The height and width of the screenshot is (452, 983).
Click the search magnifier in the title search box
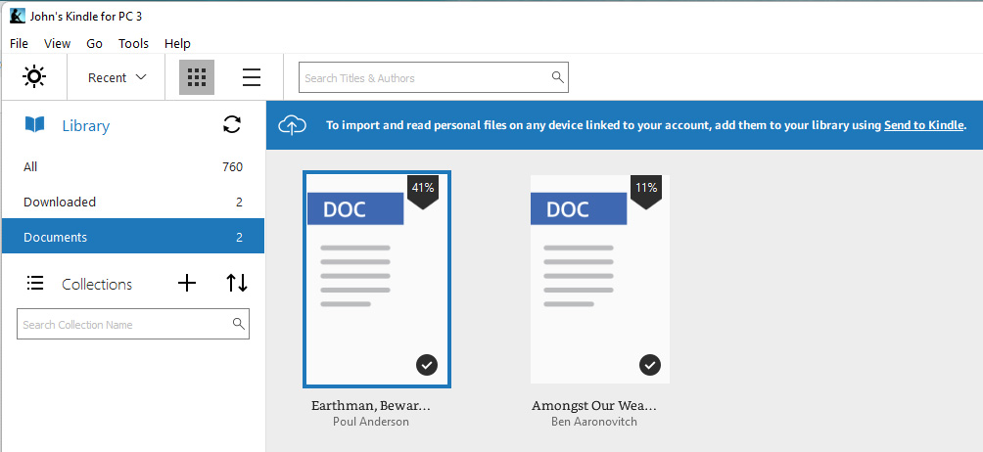(557, 77)
